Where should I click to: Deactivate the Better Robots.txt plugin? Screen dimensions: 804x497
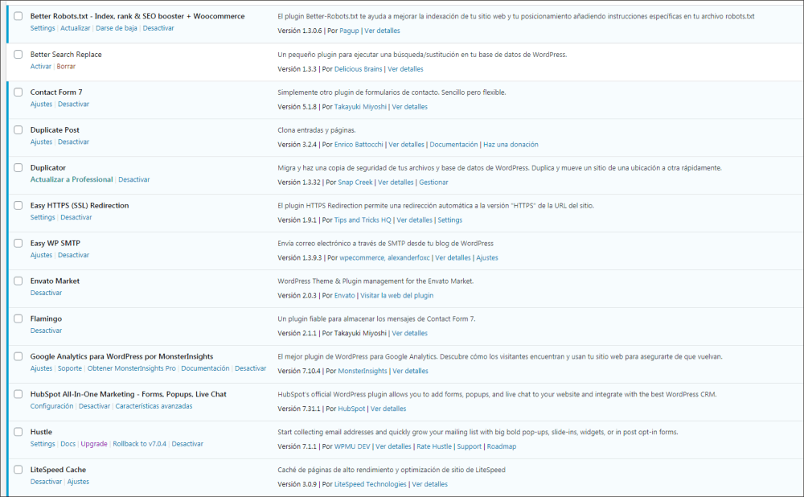click(158, 28)
